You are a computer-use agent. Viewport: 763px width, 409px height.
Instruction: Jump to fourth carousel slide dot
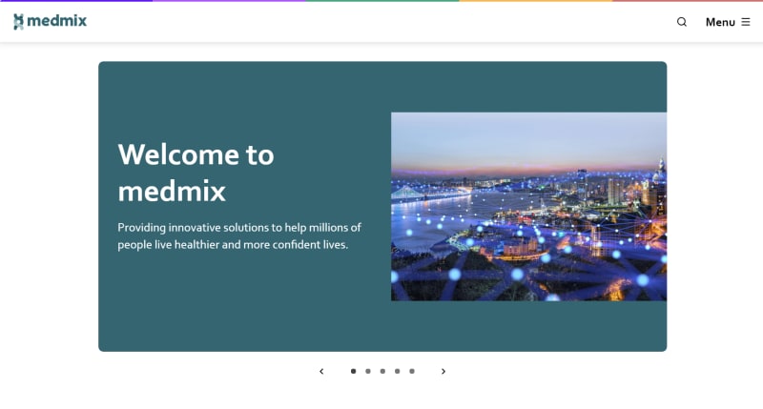pos(397,371)
